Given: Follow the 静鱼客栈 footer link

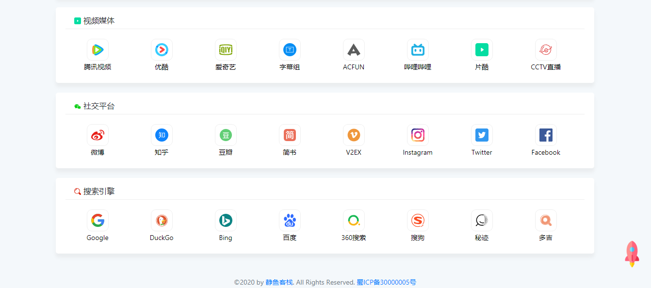Looking at the screenshot, I should tap(279, 282).
